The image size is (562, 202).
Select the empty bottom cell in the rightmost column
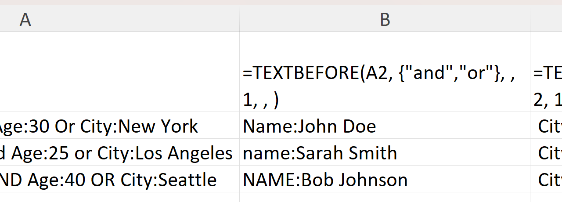(x=547, y=197)
